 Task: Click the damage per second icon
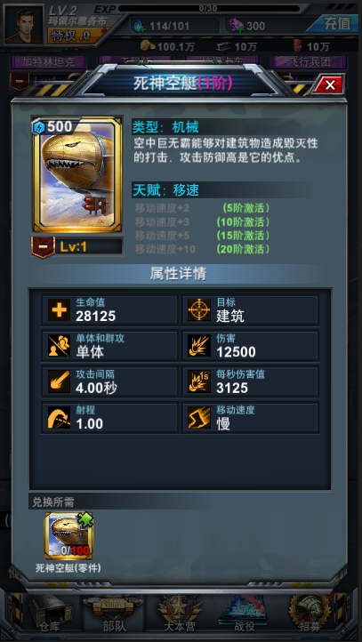[x=199, y=381]
